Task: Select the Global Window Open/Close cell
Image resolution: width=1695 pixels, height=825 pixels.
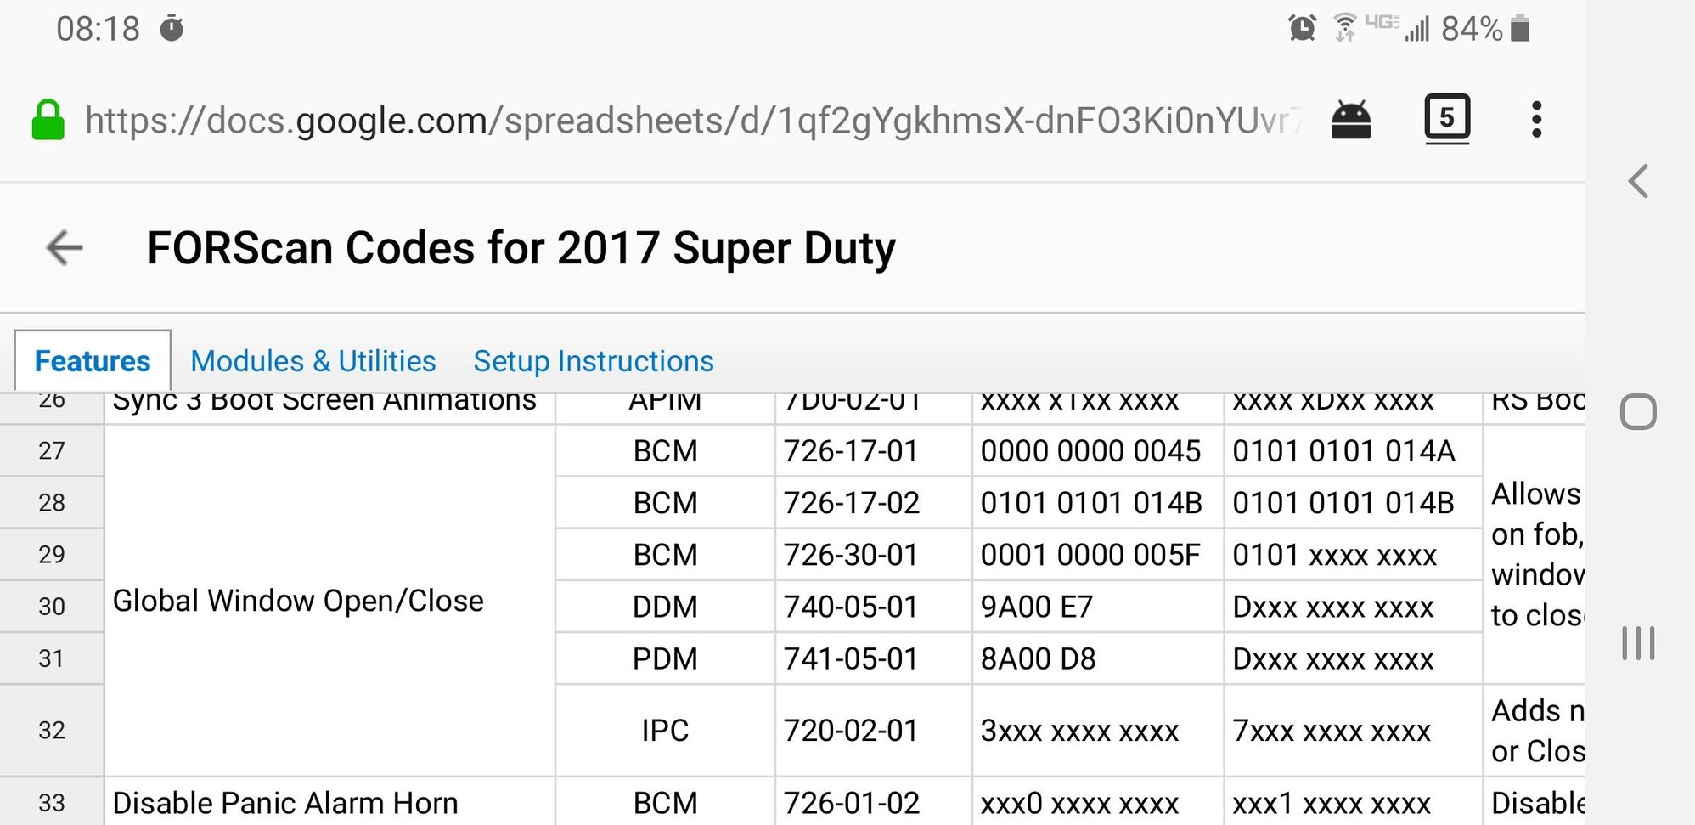Action: [329, 601]
